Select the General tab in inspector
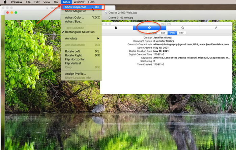 pyautogui.click(x=153, y=33)
